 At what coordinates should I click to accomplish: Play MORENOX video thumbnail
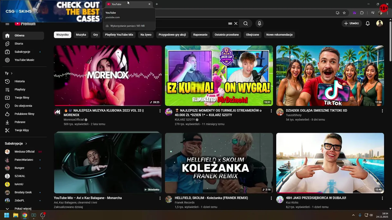(108, 75)
